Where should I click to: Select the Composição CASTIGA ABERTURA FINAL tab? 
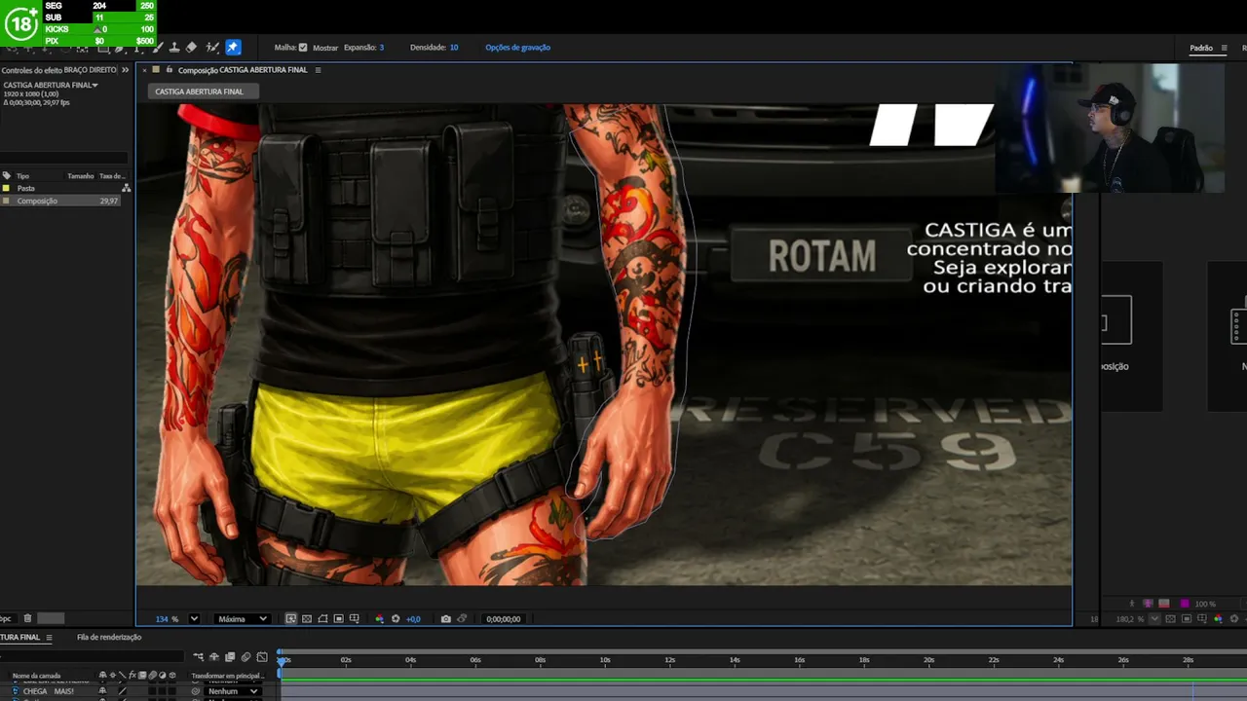point(243,70)
